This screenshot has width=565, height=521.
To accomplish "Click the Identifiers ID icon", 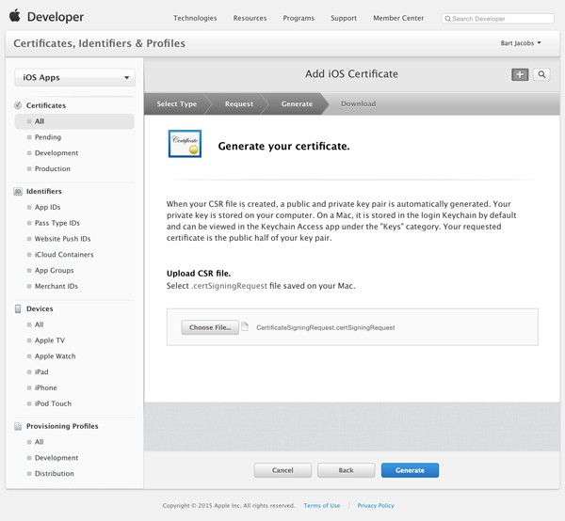I will [18, 192].
